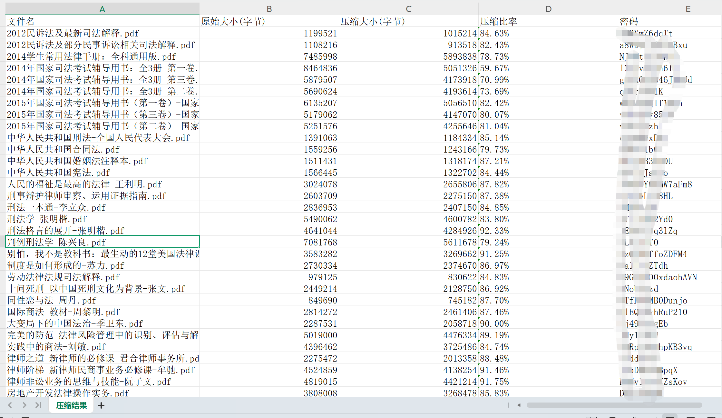This screenshot has width=722, height=418.
Task: Click the next sheet navigation arrow
Action: tap(24, 405)
